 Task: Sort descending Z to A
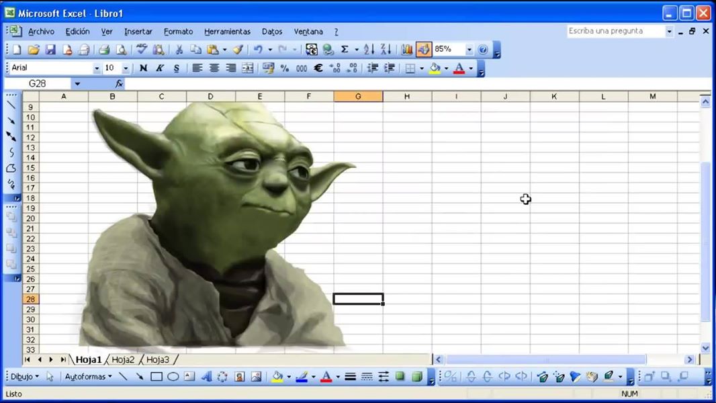coord(386,49)
